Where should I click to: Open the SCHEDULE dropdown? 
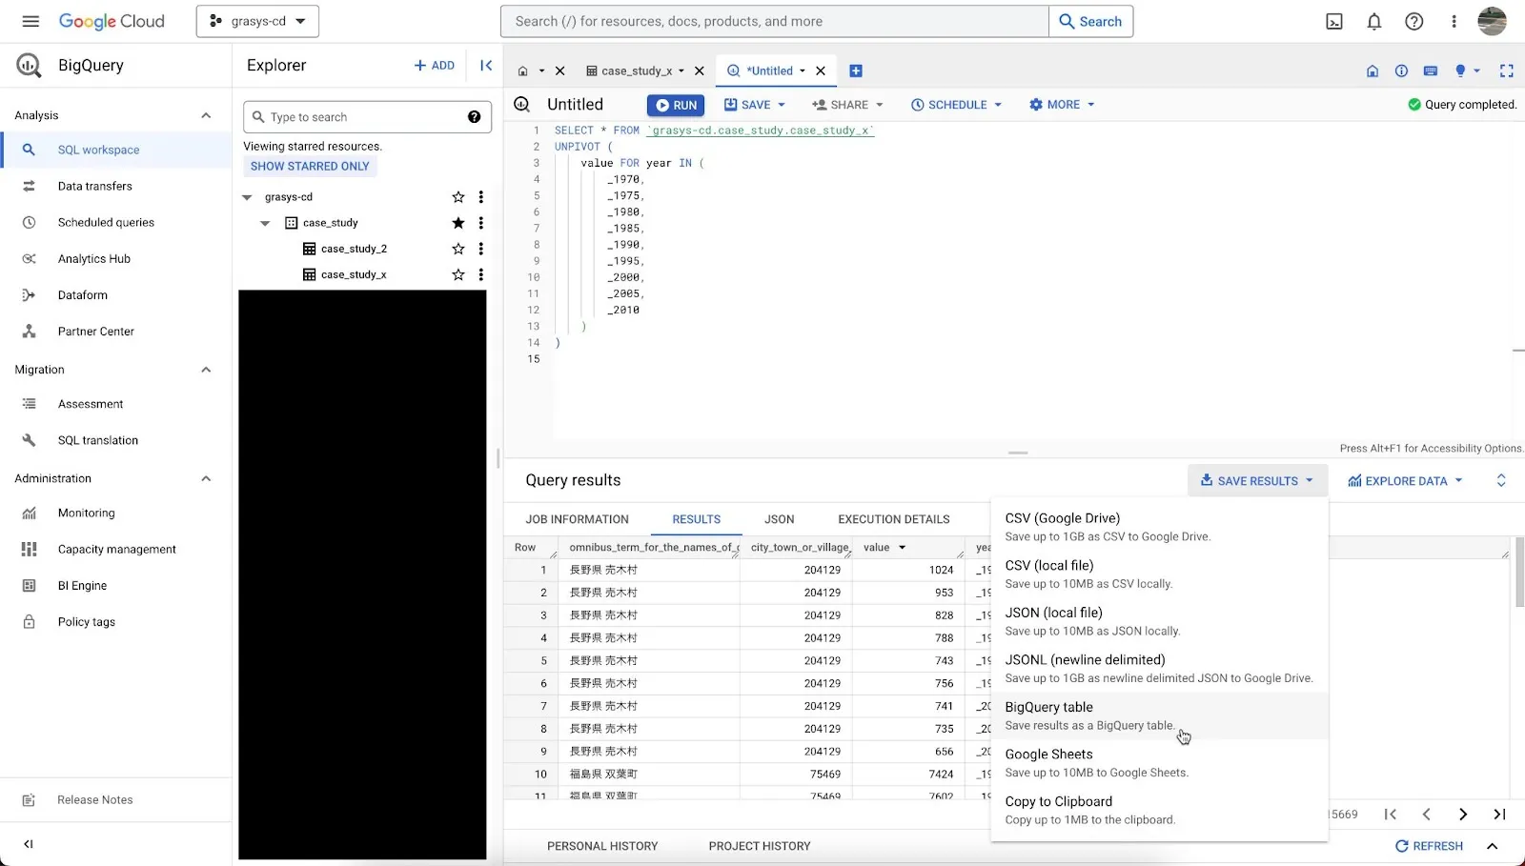956,105
